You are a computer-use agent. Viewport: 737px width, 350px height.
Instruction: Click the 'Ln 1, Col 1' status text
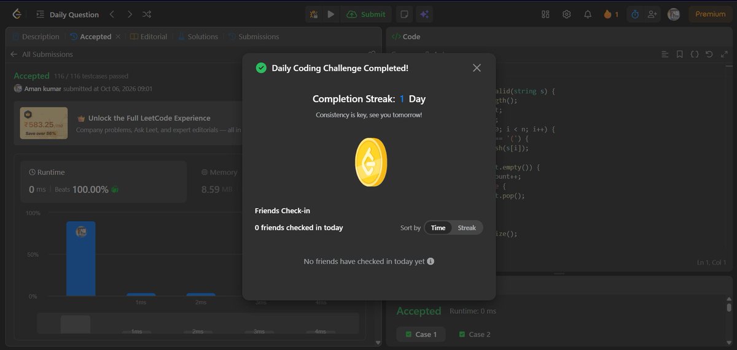tap(711, 262)
